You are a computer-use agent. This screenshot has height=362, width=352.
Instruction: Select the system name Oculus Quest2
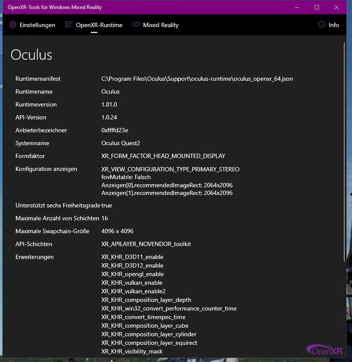tap(121, 143)
